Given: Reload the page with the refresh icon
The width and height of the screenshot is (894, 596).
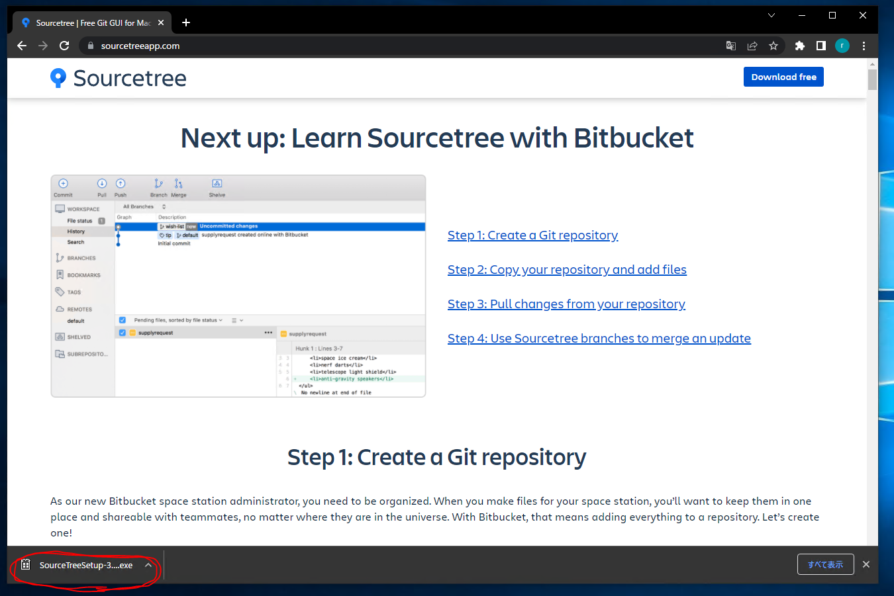Looking at the screenshot, I should (x=64, y=46).
